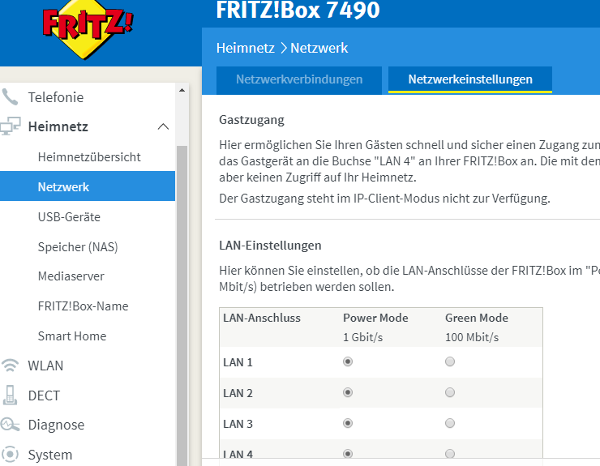600x466 pixels.
Task: Open the System menu
Action: click(50, 455)
